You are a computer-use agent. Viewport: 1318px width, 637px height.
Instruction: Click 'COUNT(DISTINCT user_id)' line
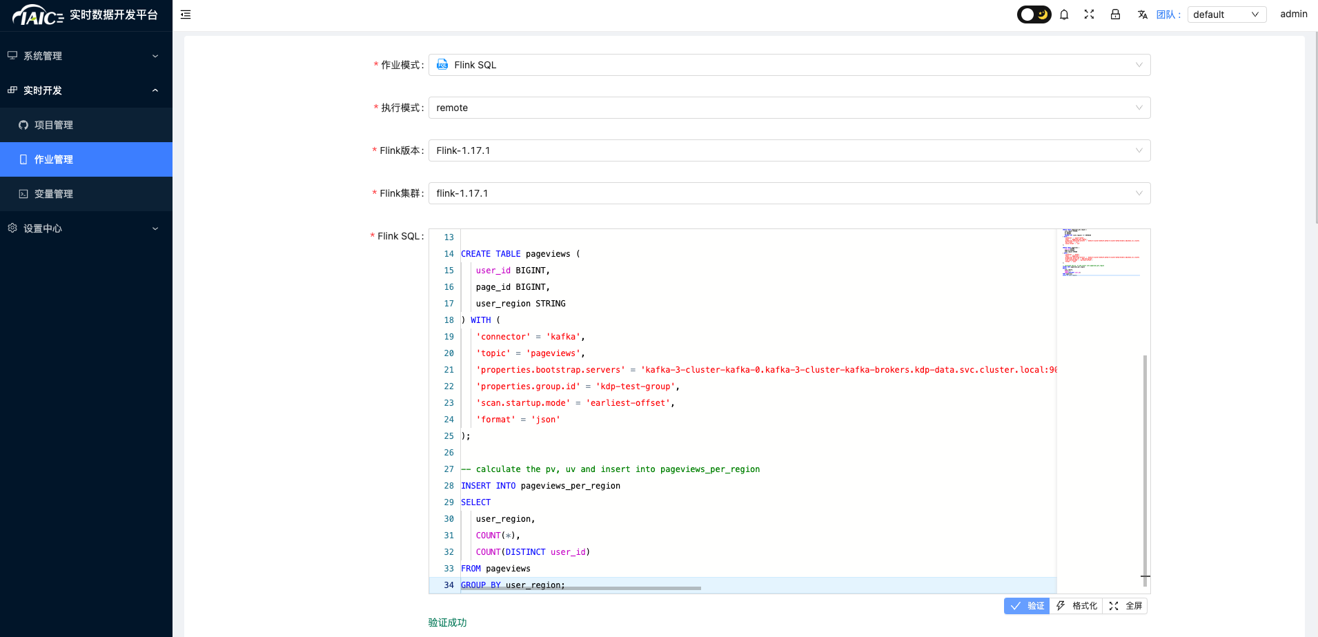[x=533, y=552]
